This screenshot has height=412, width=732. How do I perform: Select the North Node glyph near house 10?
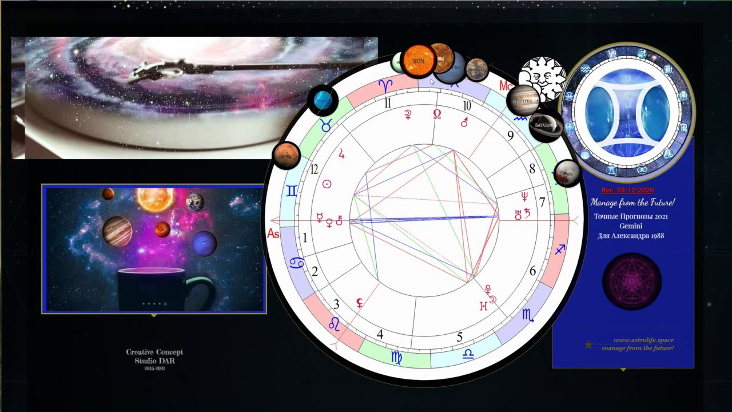click(x=437, y=114)
